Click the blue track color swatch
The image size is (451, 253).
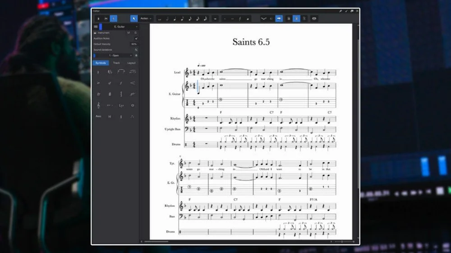click(x=101, y=27)
